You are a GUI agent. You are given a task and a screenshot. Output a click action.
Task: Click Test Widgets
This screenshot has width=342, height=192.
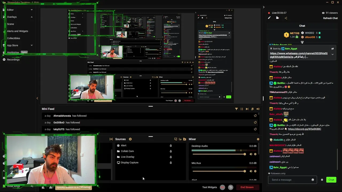pyautogui.click(x=209, y=187)
